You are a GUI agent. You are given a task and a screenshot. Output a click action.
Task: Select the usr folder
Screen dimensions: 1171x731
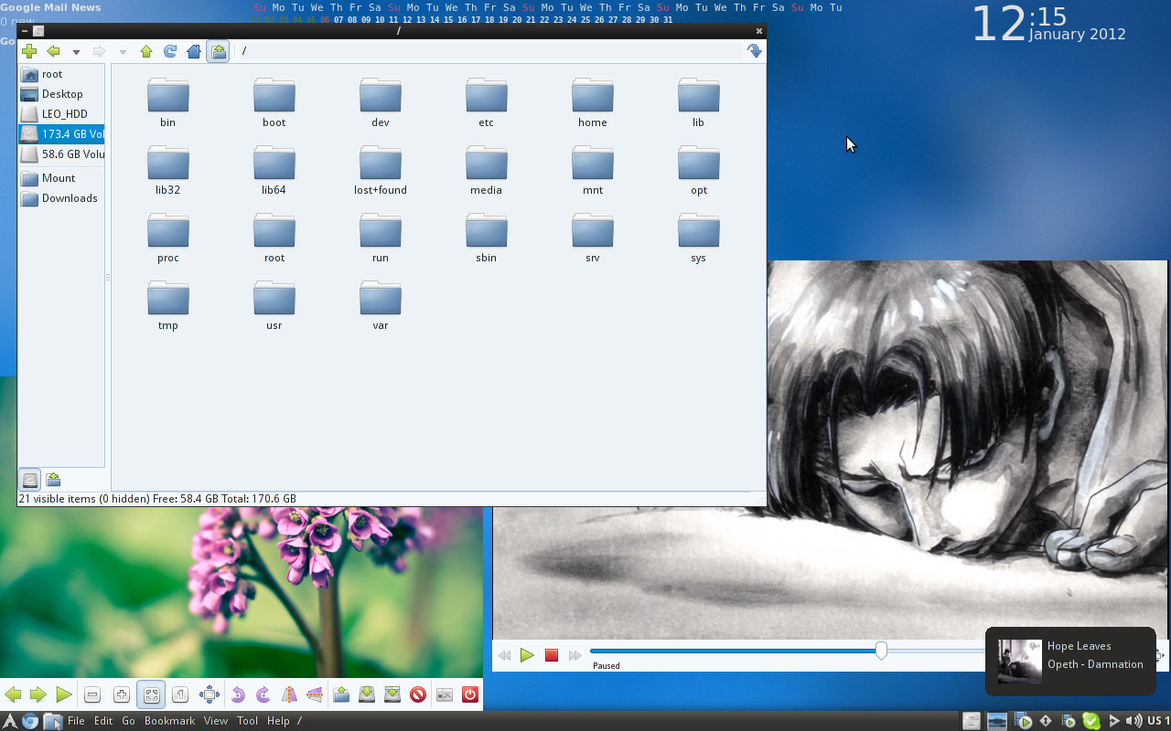click(x=274, y=305)
